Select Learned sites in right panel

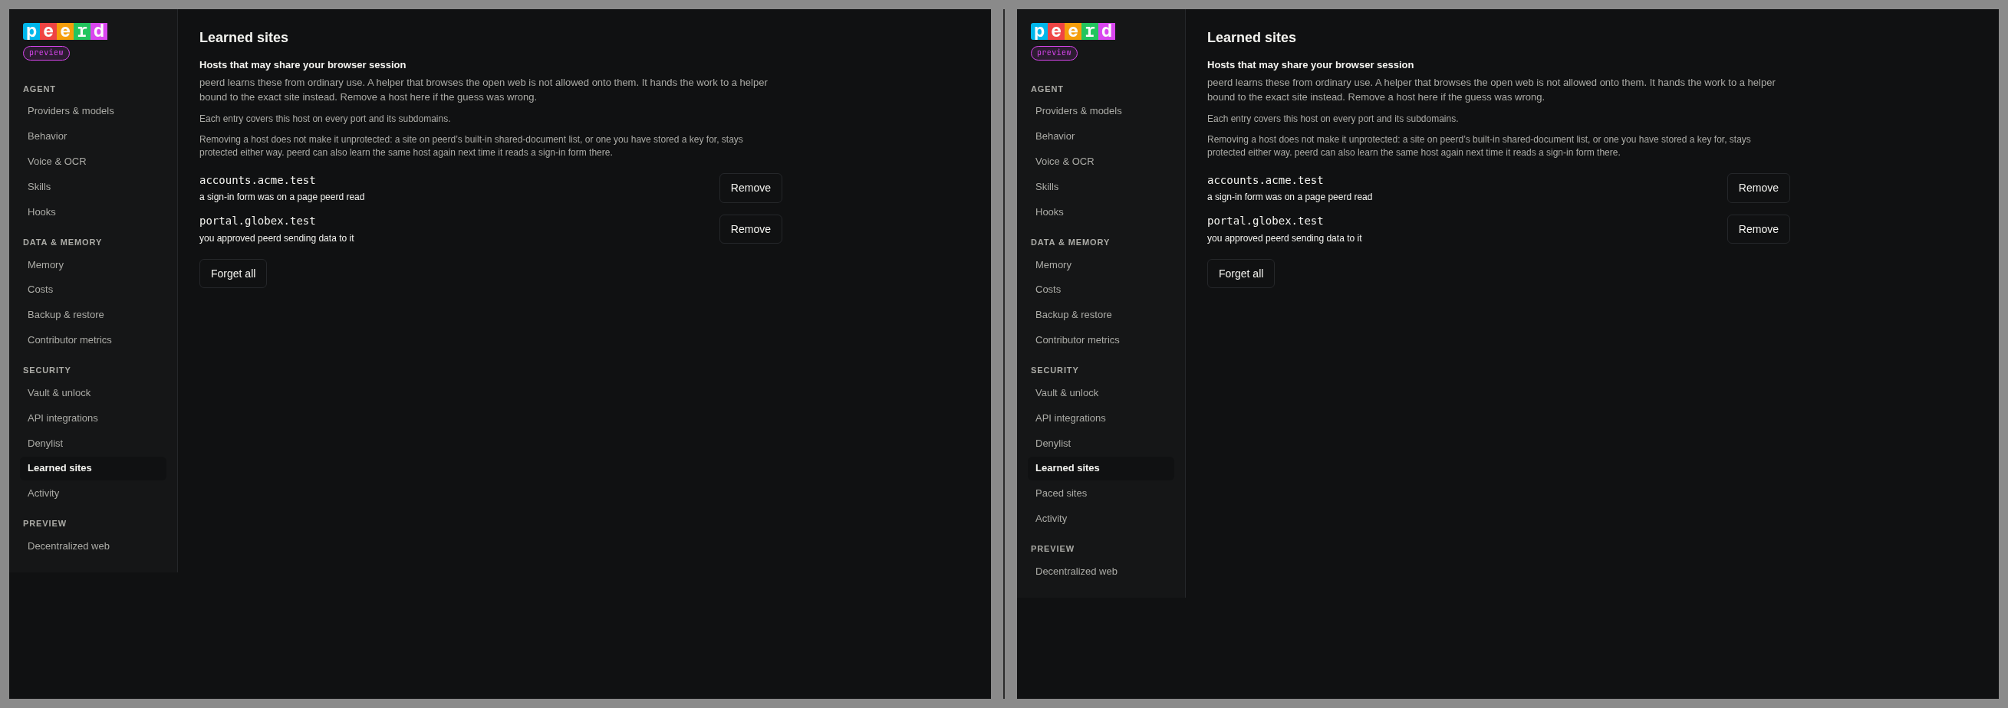point(1101,468)
